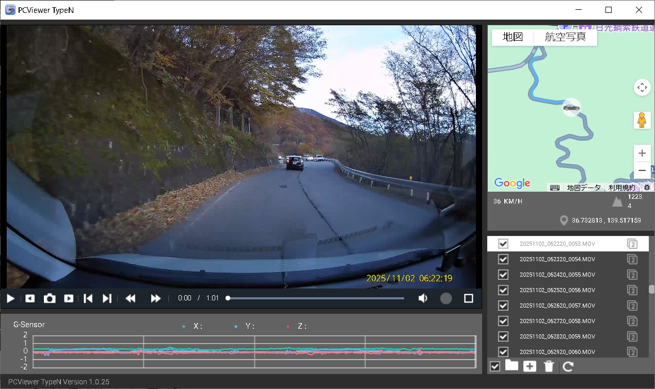Mute audio with the speaker icon
The width and height of the screenshot is (655, 389).
[x=423, y=298]
